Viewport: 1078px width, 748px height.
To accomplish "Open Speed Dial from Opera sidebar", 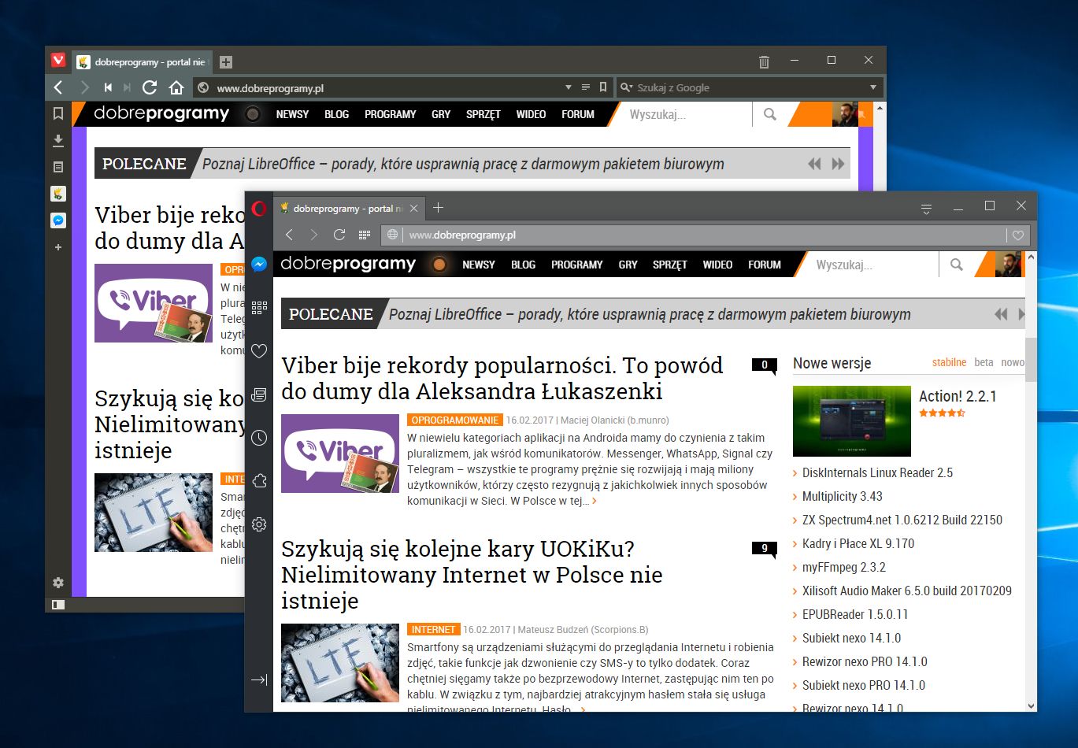I will [x=259, y=308].
